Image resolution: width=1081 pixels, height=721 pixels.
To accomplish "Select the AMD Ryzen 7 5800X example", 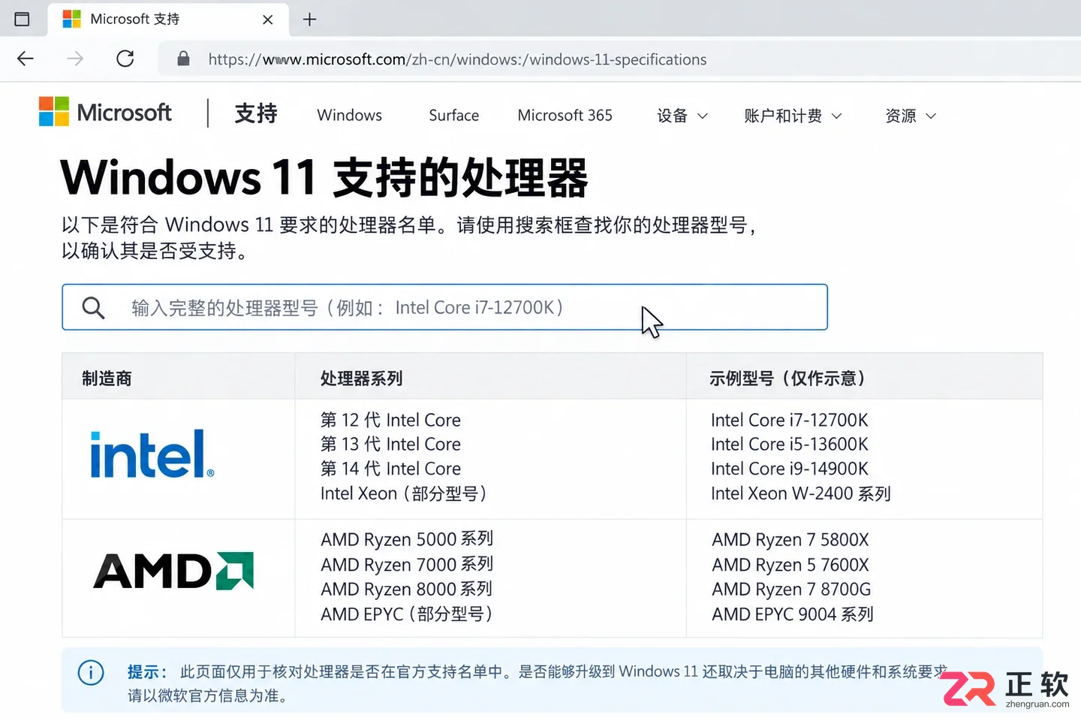I will tap(790, 539).
